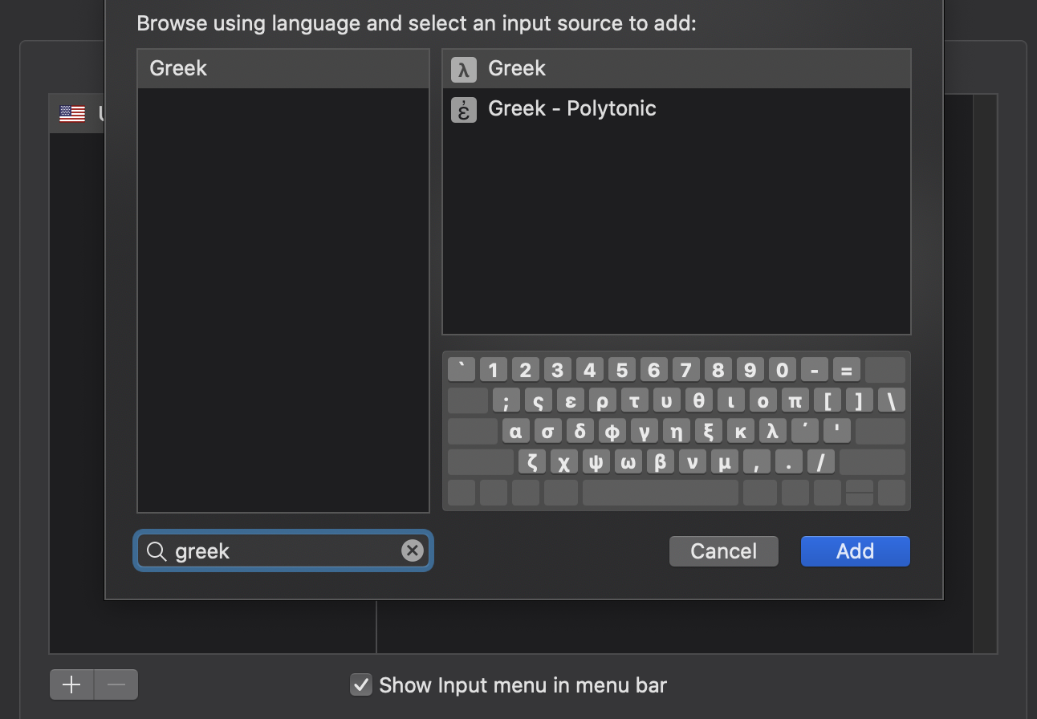Click the backtick key on keyboard preview
1037x719 pixels.
[462, 370]
